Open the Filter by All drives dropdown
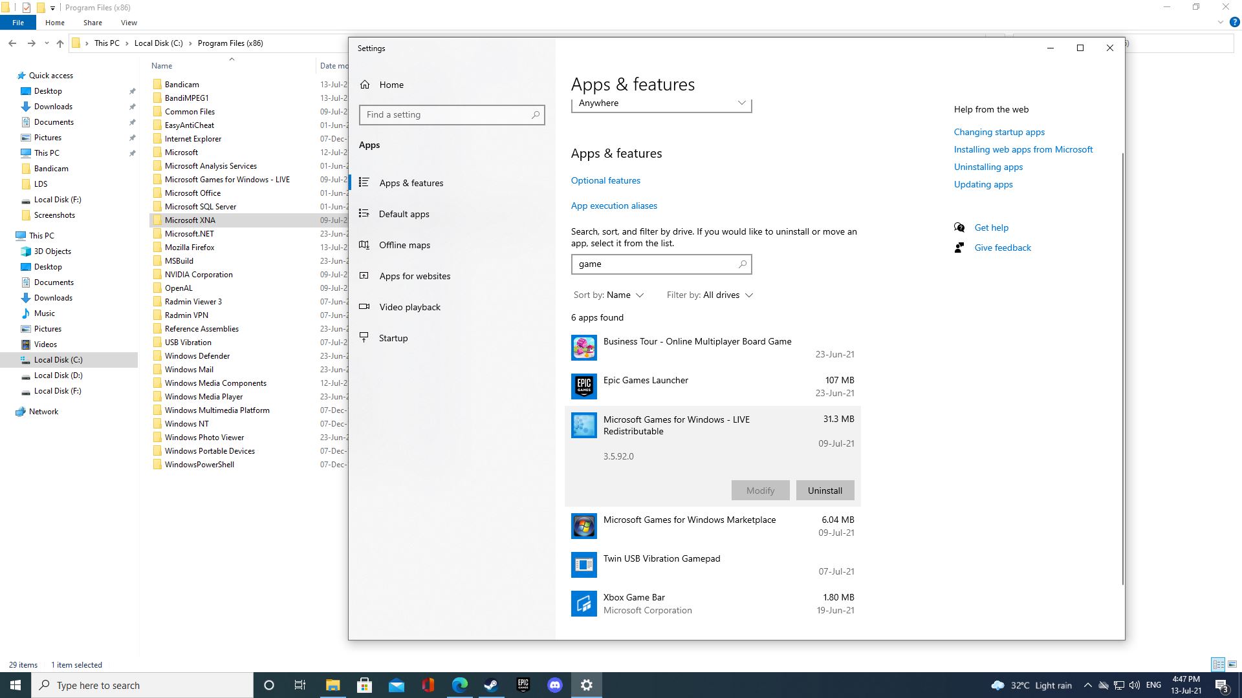The height and width of the screenshot is (698, 1242). 710,295
